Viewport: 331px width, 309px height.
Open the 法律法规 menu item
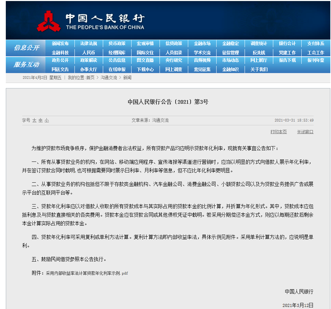88,43
